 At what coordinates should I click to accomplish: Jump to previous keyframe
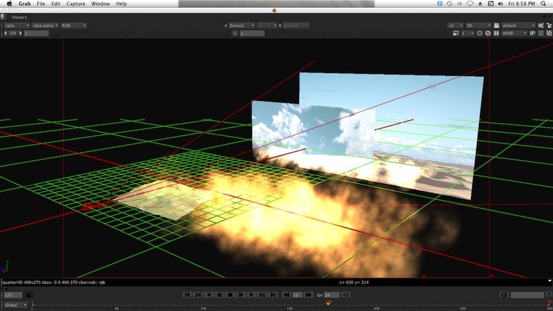click(x=198, y=295)
